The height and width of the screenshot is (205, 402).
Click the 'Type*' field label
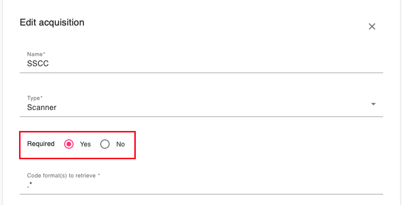(x=35, y=98)
